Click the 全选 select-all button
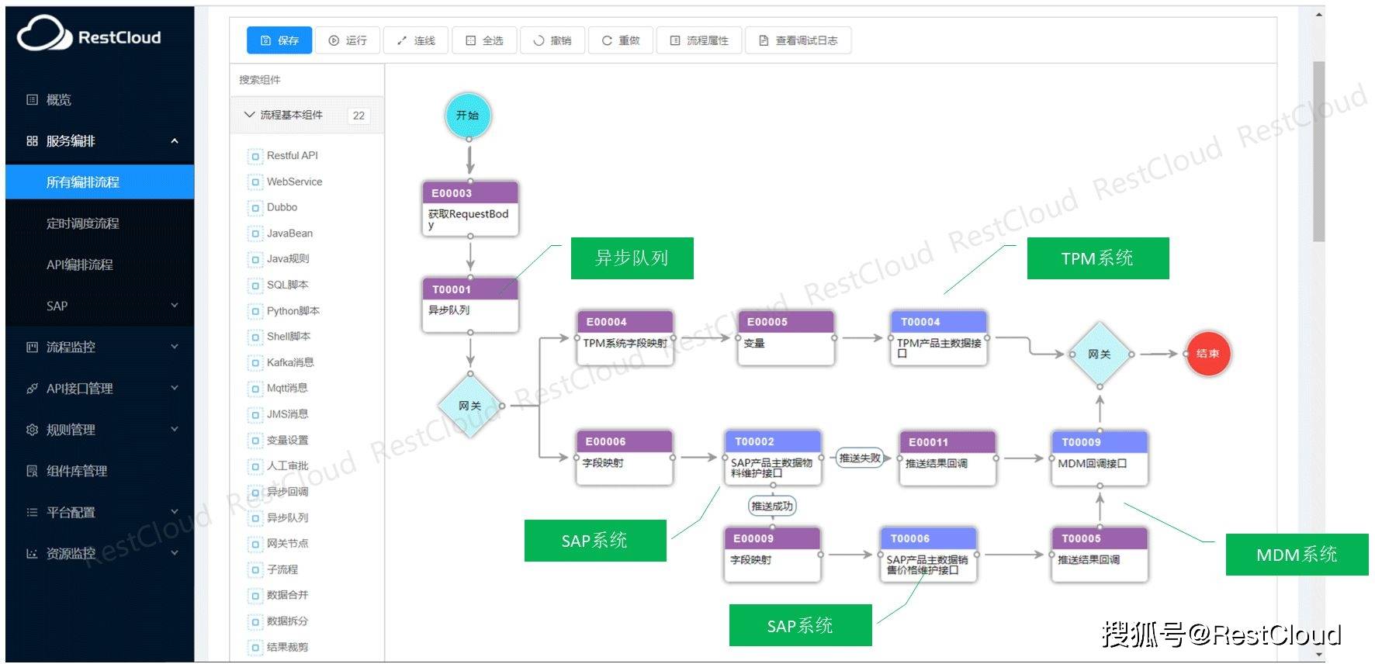This screenshot has width=1375, height=664. (x=484, y=40)
